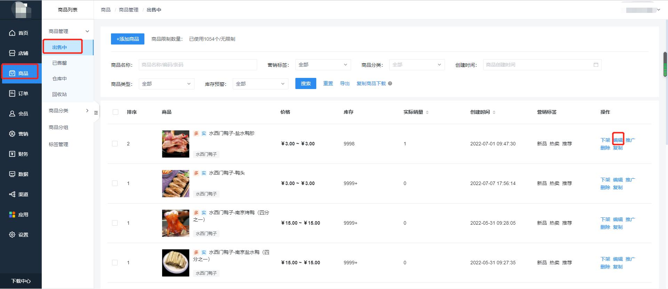
Task: Open the 首页 home icon in sidebar
Action: 12,33
